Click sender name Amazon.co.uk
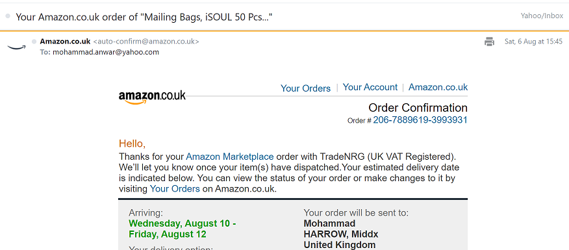This screenshot has height=250, width=569. click(x=65, y=42)
